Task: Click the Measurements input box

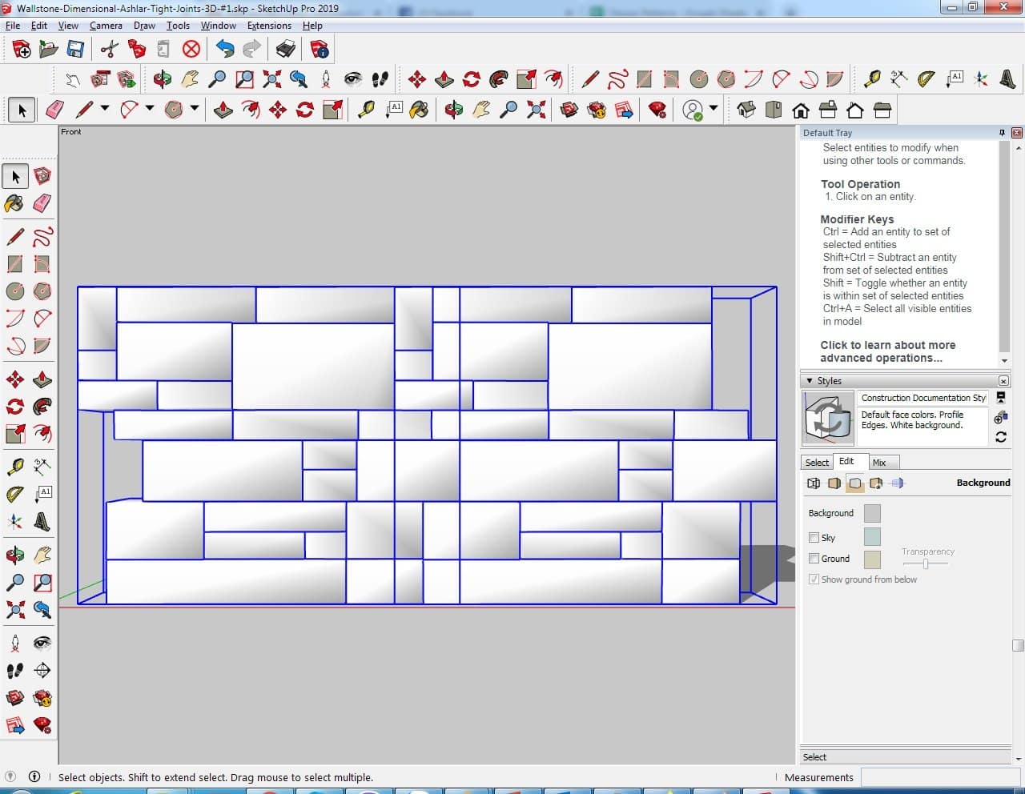Action: tap(935, 777)
